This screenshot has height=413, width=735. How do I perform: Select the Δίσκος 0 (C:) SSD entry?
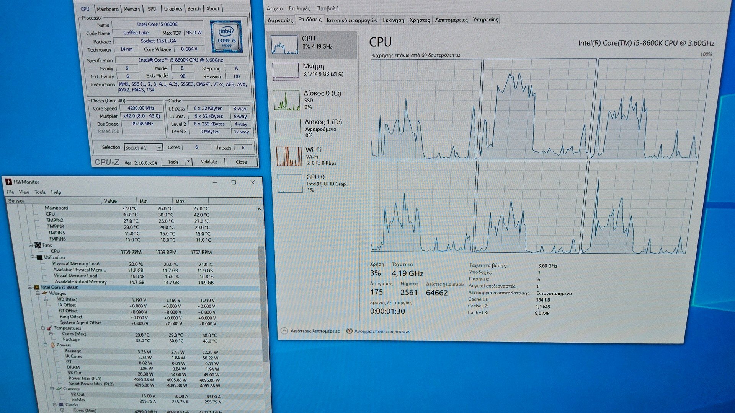[x=313, y=100]
